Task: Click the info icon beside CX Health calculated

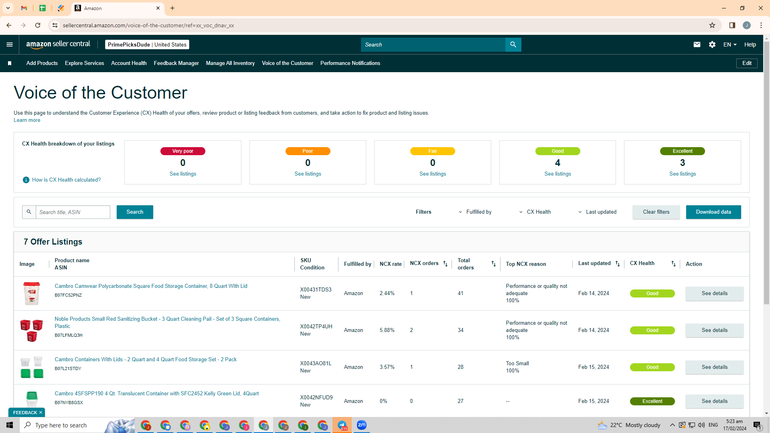Action: [x=26, y=180]
